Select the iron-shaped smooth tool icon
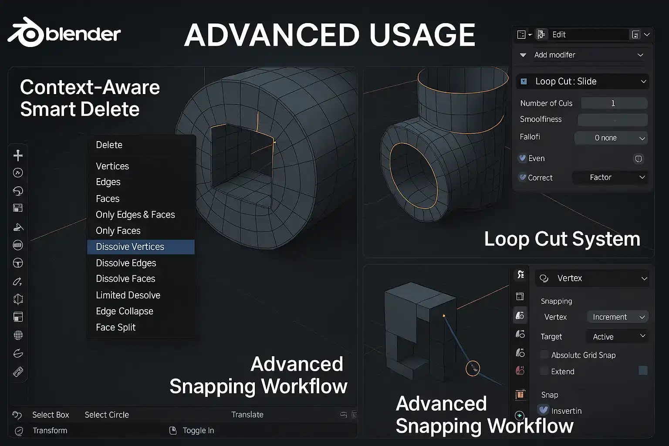Screen dimensions: 669x446 click(x=18, y=227)
